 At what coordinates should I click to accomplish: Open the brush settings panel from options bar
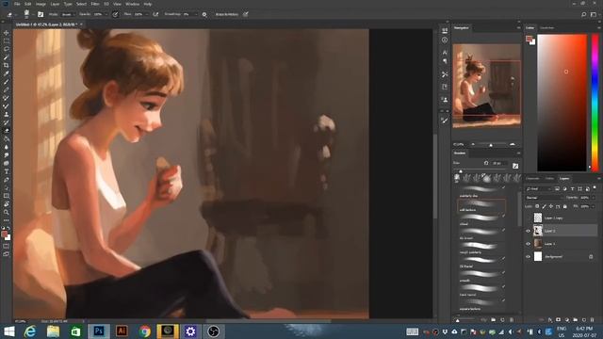click(x=41, y=14)
